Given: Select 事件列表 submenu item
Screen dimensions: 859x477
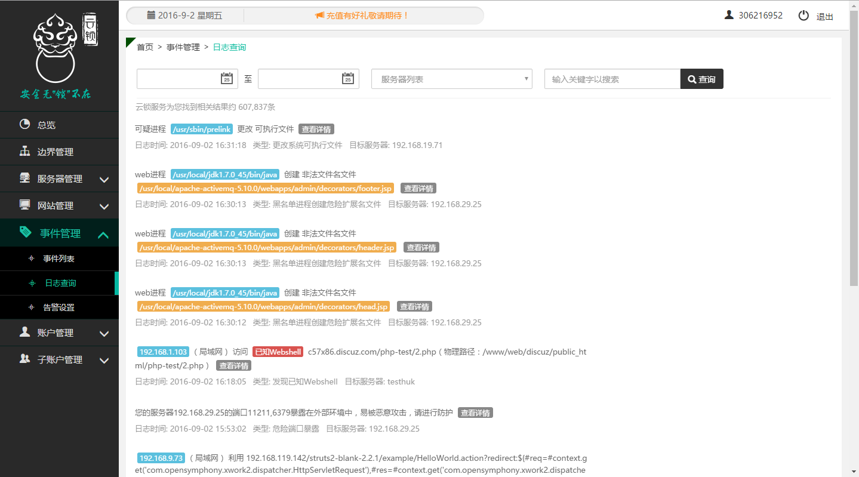Looking at the screenshot, I should pyautogui.click(x=59, y=259).
